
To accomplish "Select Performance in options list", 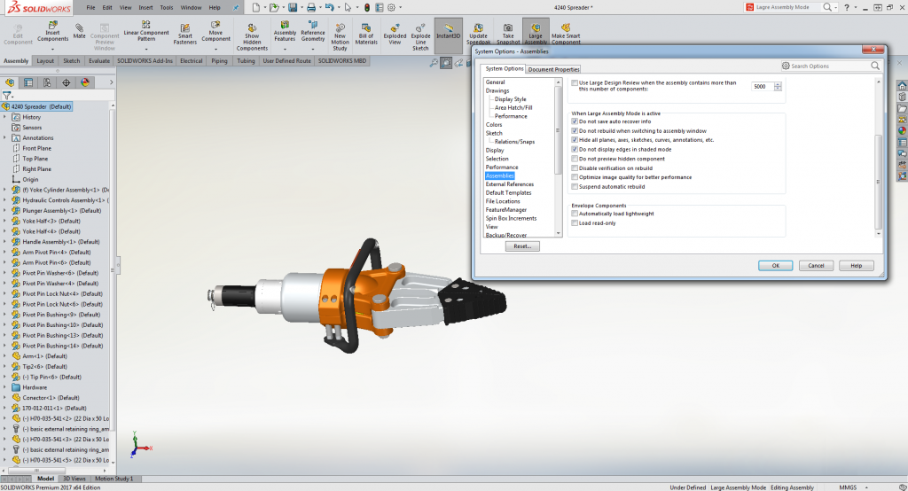I will coord(502,168).
